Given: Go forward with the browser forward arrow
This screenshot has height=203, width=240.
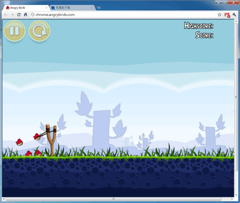Looking at the screenshot, I should point(12,15).
